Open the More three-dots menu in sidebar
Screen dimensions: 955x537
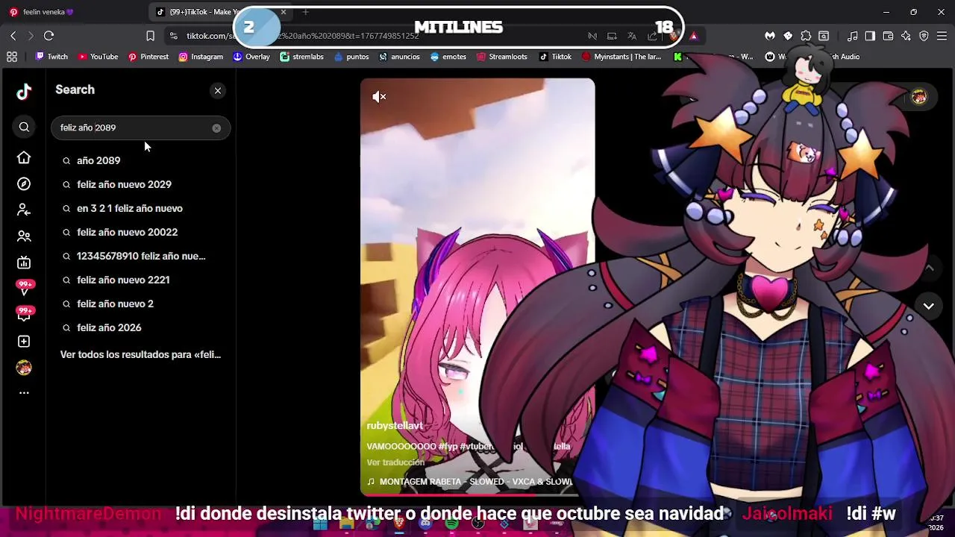tap(24, 393)
